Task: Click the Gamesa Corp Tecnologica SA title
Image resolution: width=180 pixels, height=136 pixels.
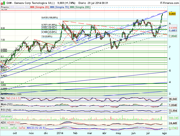Action: pyautogui.click(x=33, y=3)
